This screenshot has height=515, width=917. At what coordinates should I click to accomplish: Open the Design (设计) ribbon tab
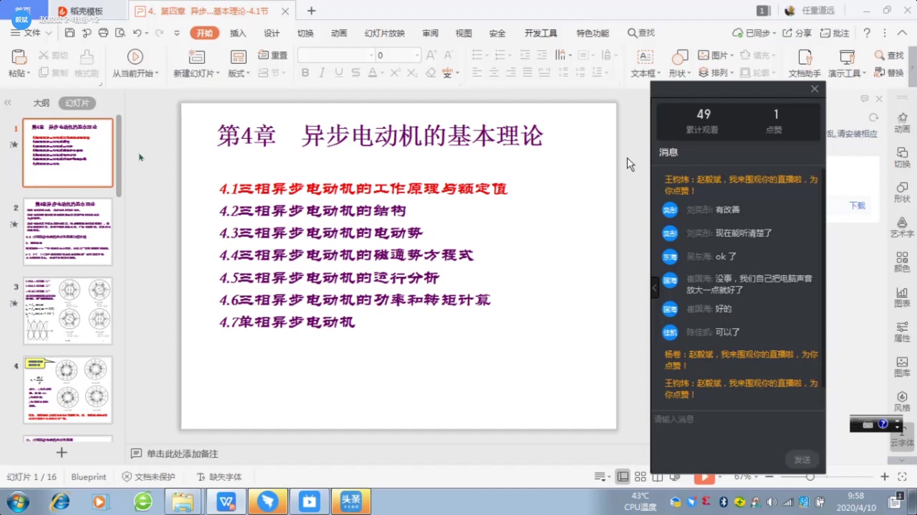pos(271,33)
